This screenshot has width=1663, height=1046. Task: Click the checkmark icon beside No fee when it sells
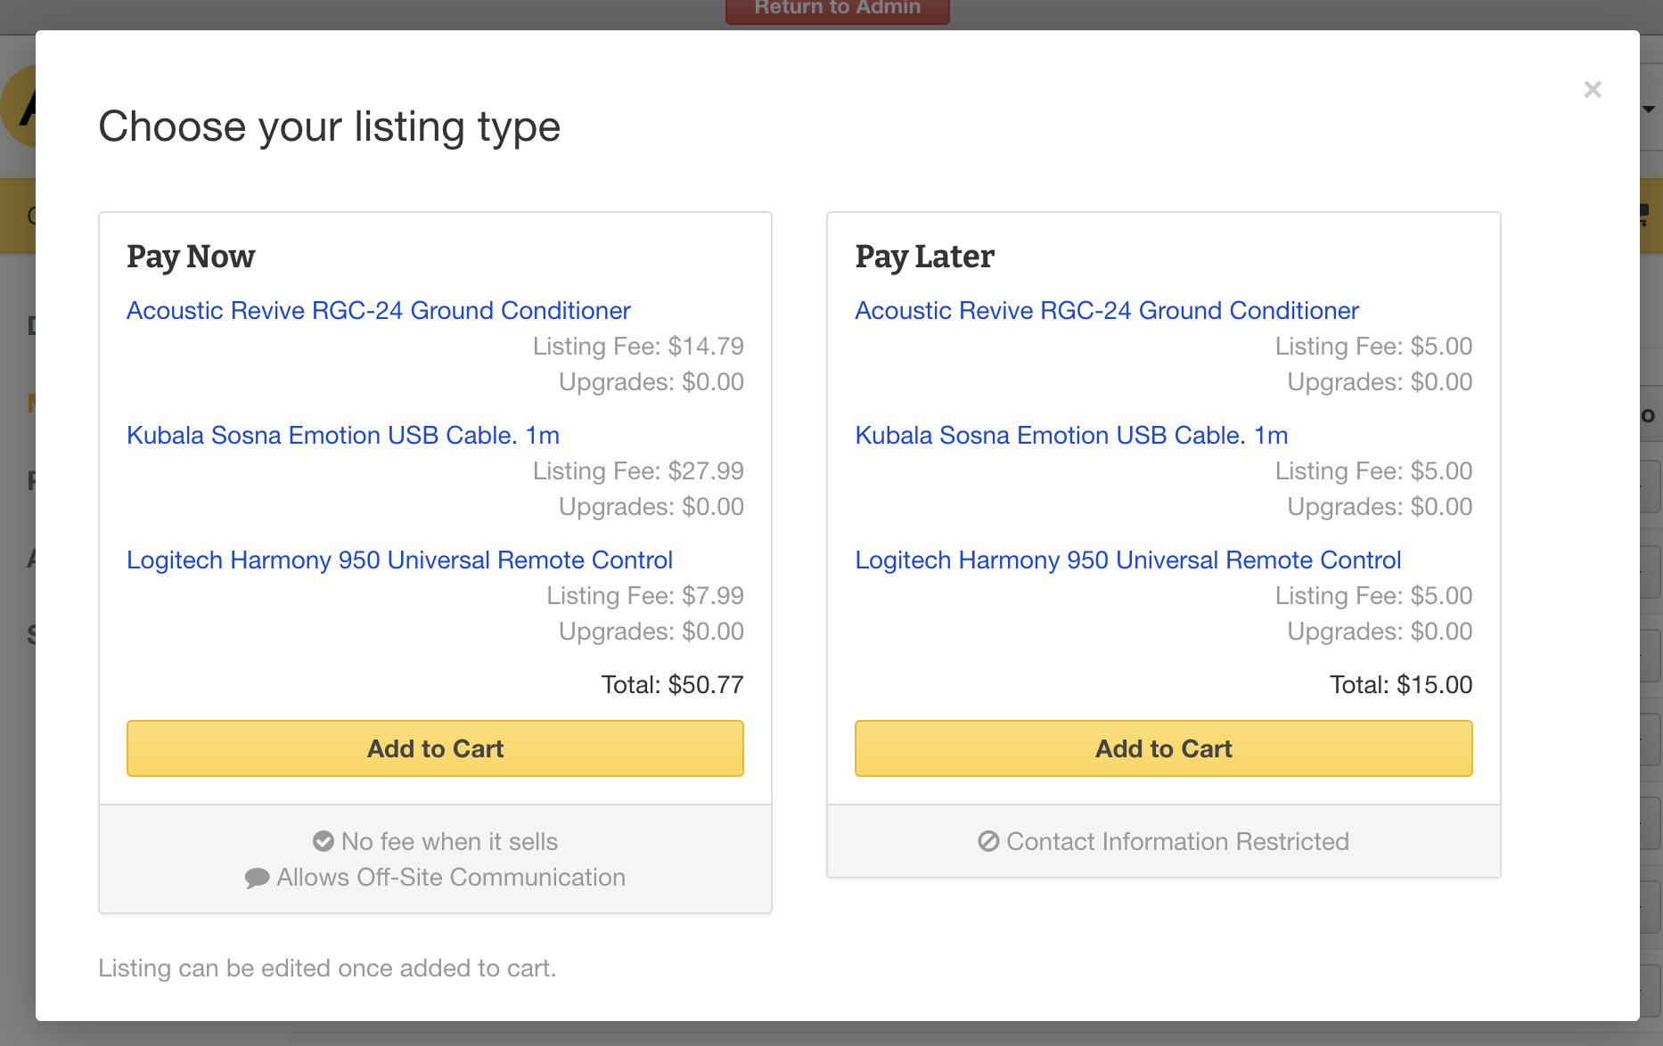[324, 841]
